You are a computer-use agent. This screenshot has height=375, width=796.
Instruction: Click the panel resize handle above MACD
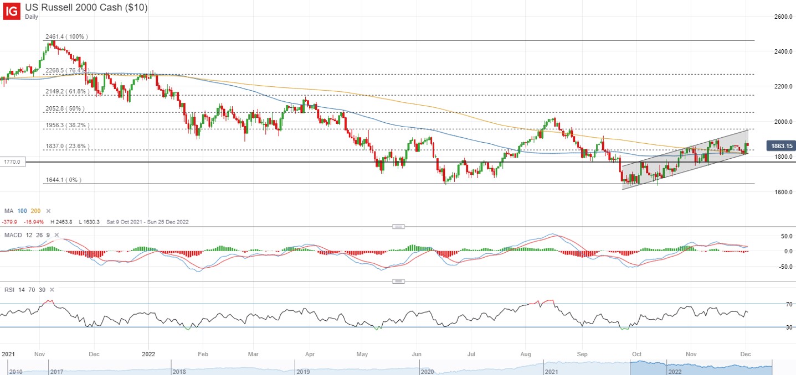(x=398, y=226)
